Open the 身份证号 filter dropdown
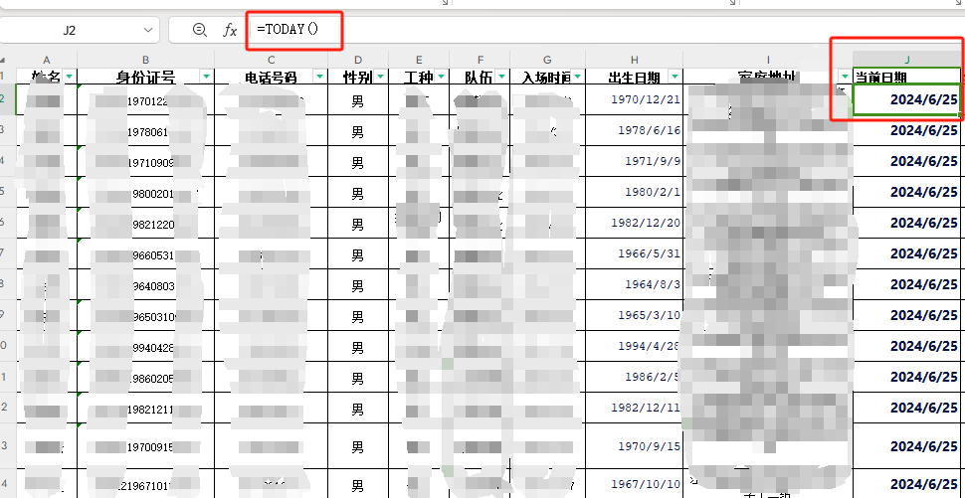Screen dimensions: 965x498 [x=206, y=76]
